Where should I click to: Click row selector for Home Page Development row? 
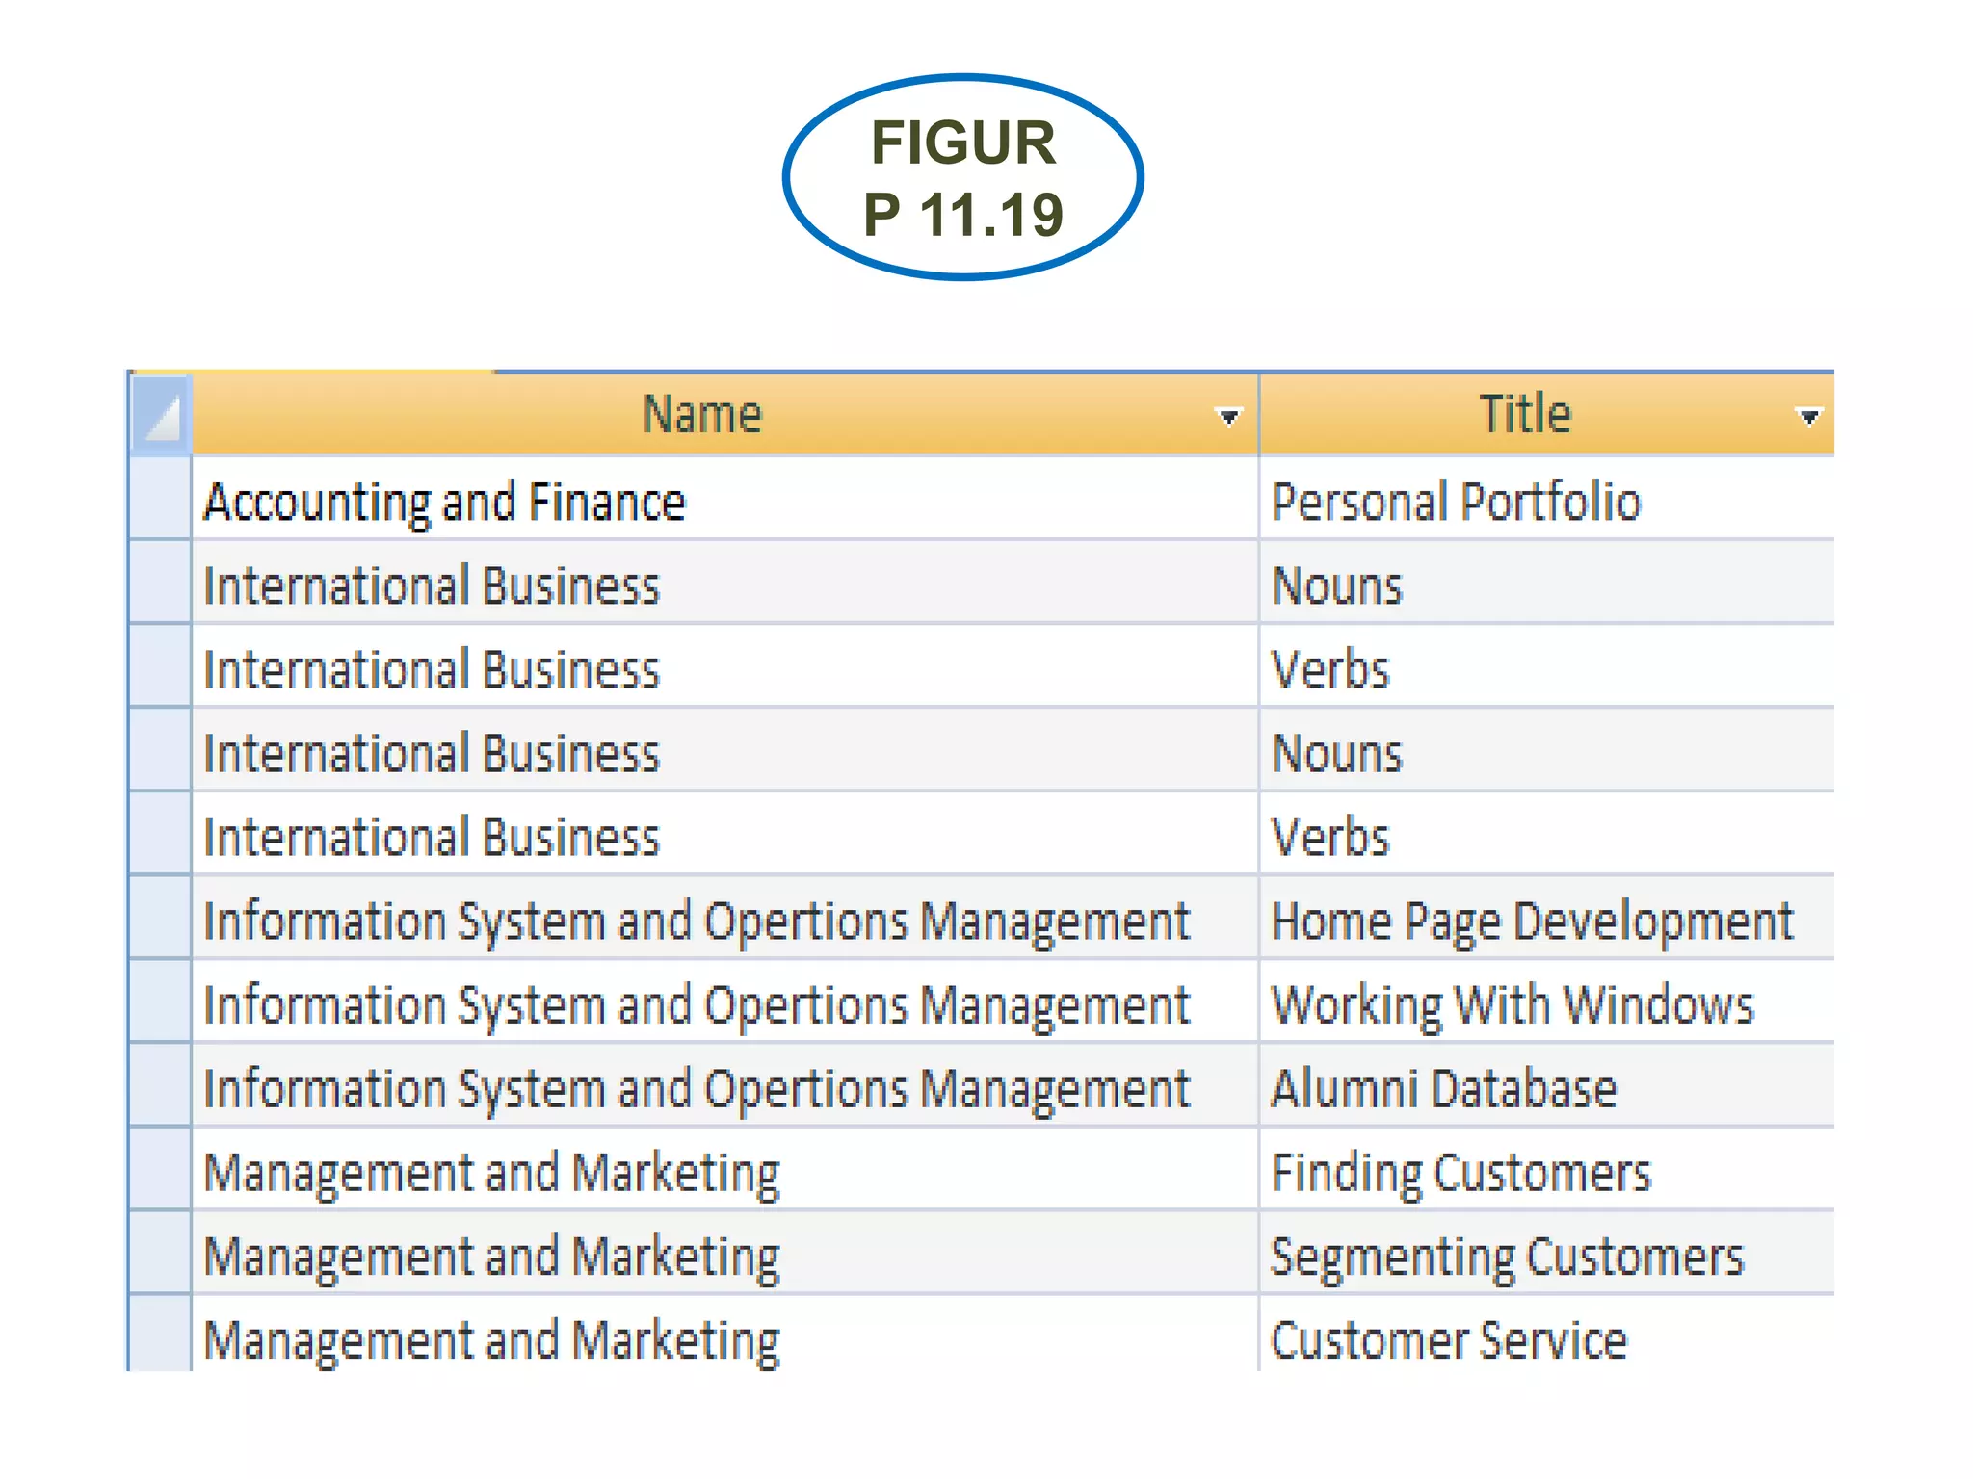tap(160, 918)
